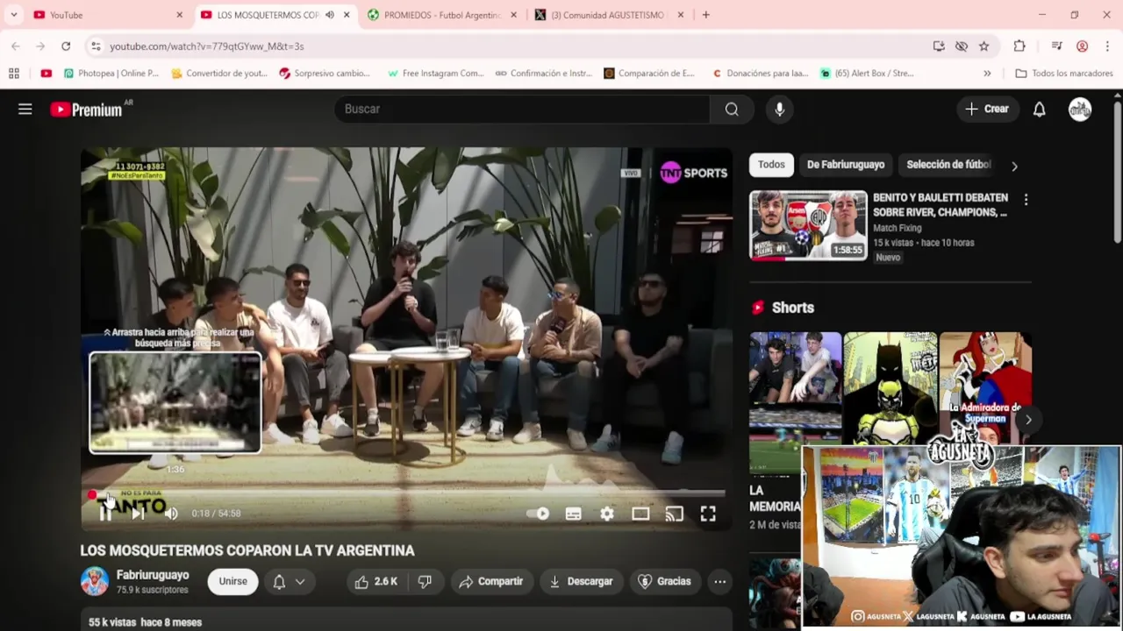
Task: Like the video with 2.6 K likes
Action: point(376,581)
